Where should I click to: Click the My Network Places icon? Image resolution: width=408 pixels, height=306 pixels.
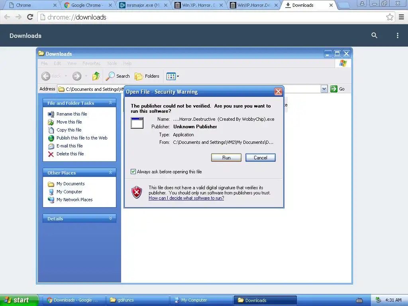pos(51,200)
